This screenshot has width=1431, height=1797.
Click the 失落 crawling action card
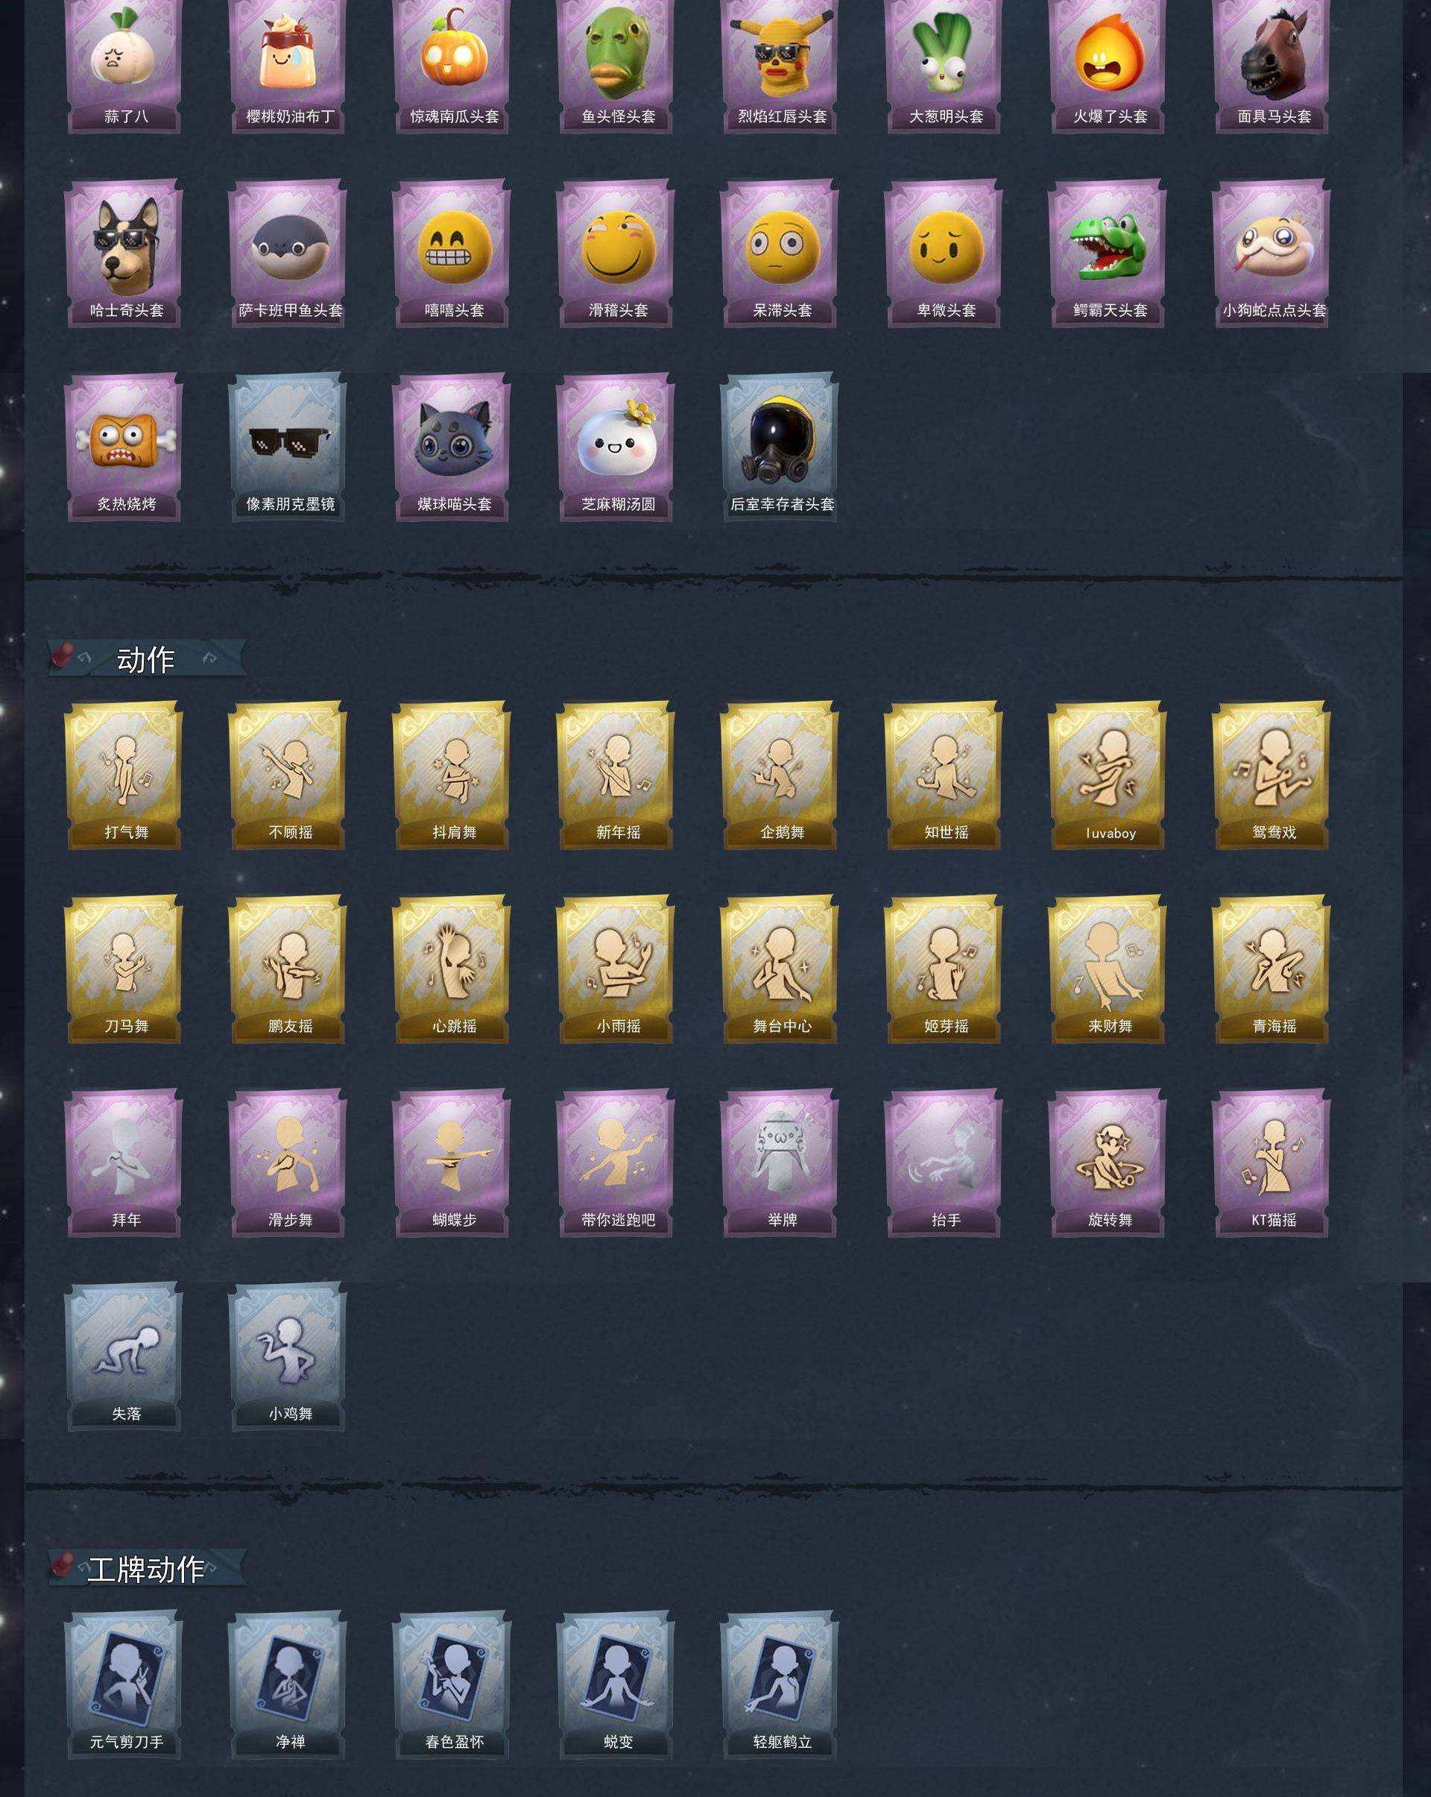[124, 1357]
